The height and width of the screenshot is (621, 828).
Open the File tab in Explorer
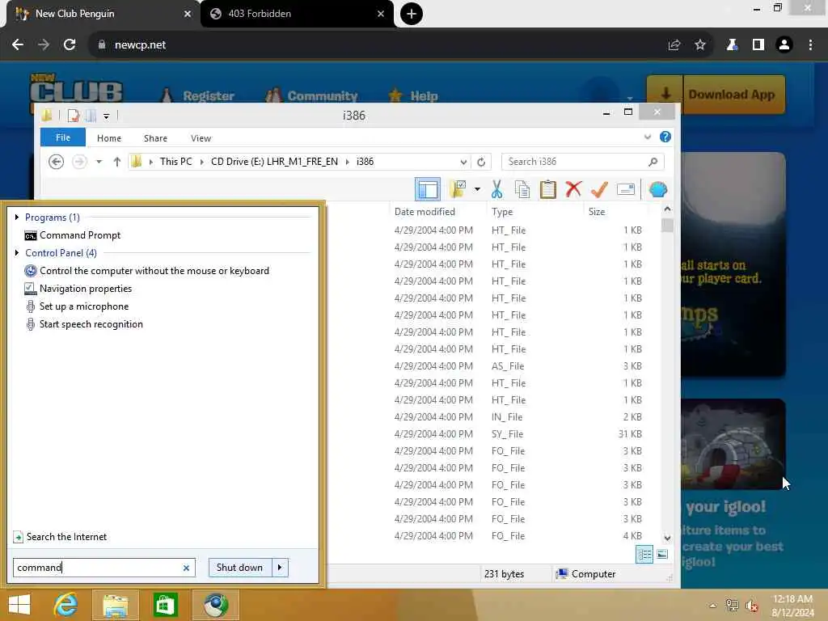[x=63, y=137]
